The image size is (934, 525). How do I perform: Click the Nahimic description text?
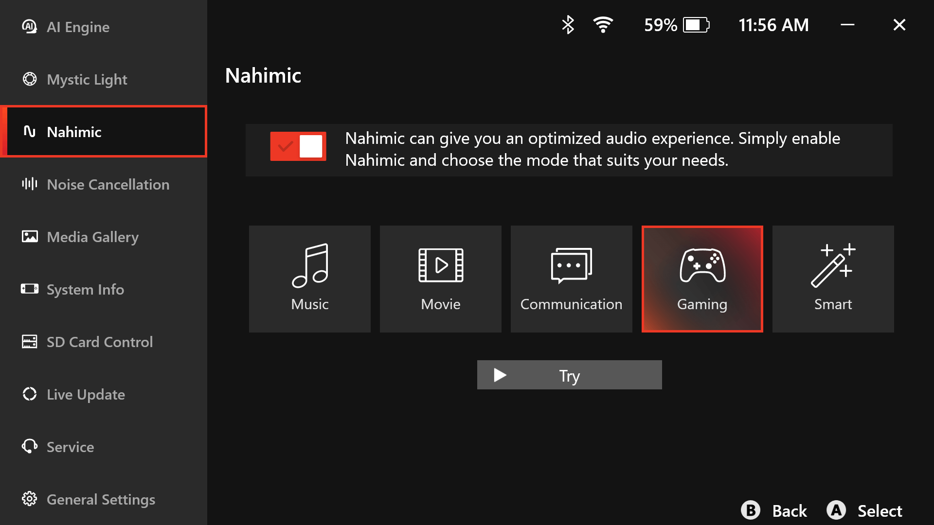tap(593, 149)
